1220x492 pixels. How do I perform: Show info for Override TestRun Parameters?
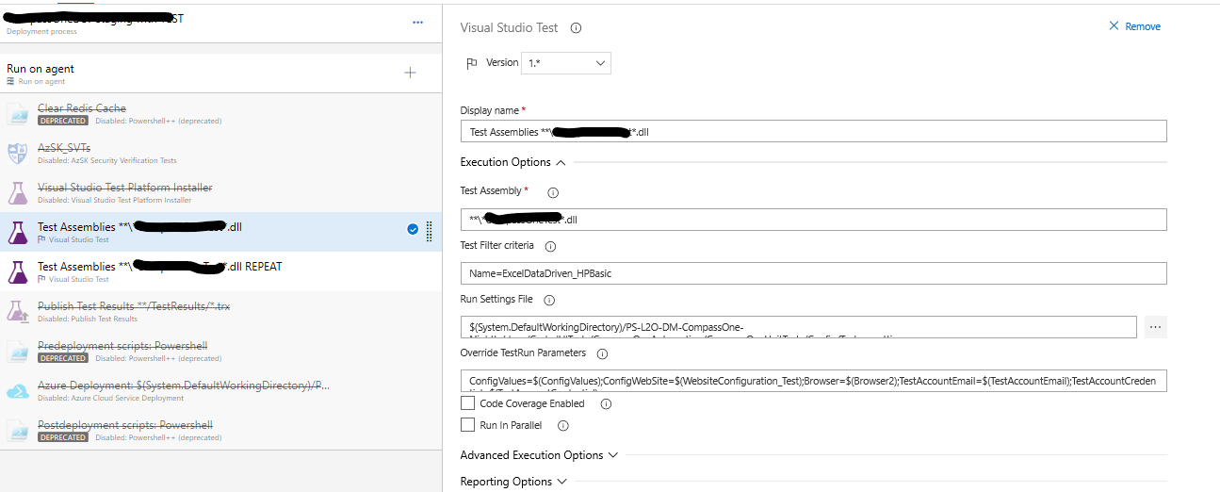pyautogui.click(x=602, y=354)
